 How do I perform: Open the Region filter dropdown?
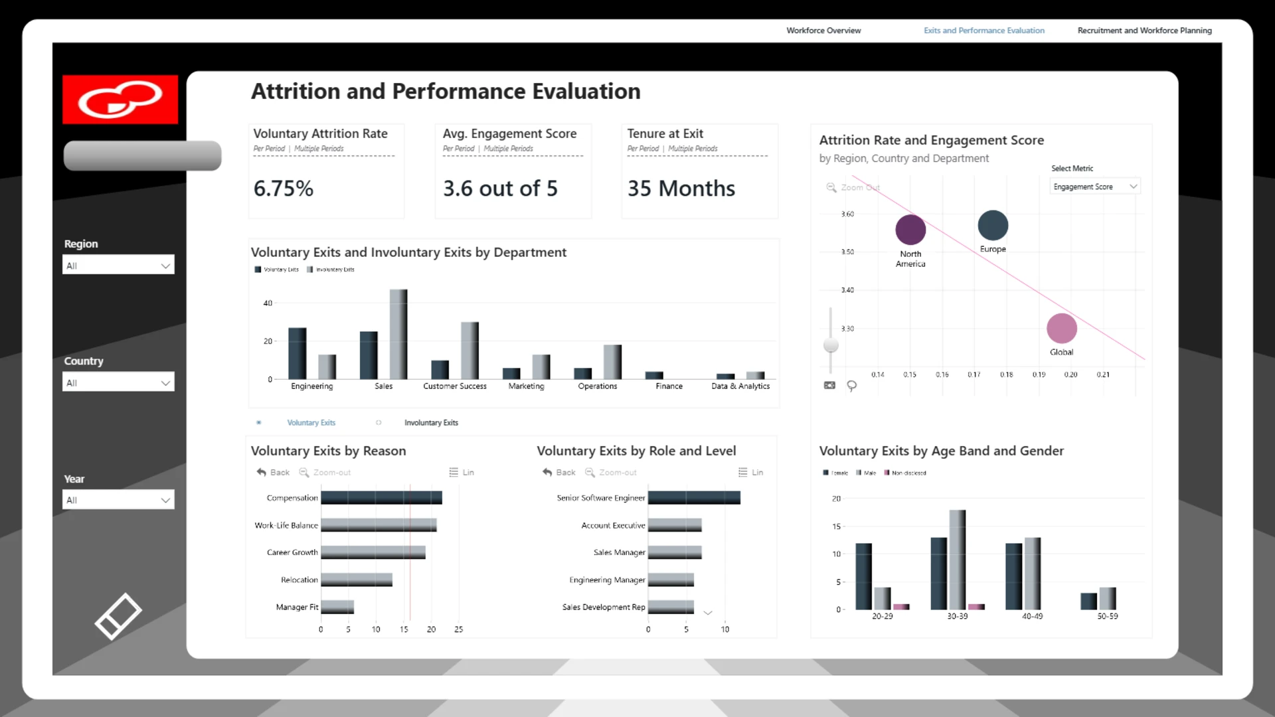tap(118, 266)
